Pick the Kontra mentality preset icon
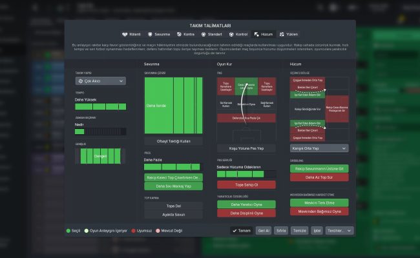Viewport: 420px width, 258px height. 178,34
